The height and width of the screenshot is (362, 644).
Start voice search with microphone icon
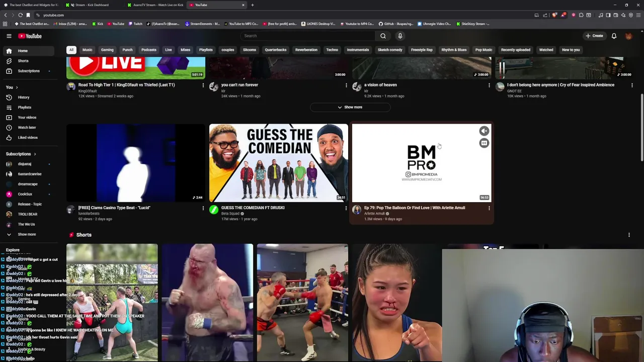pyautogui.click(x=400, y=36)
